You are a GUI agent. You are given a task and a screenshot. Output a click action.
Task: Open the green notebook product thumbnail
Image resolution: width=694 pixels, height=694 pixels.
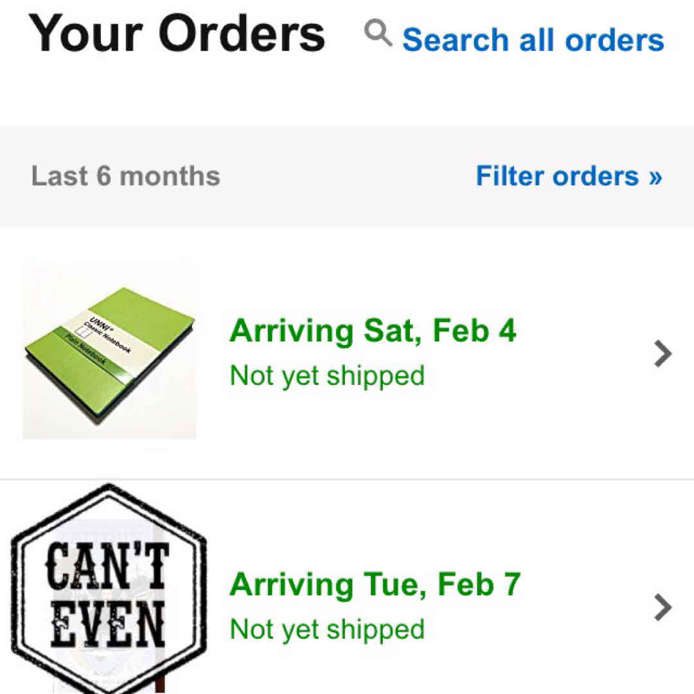110,350
